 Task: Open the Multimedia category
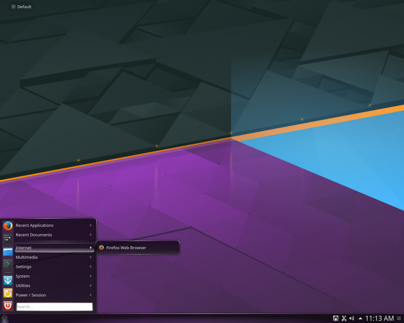[x=54, y=257]
